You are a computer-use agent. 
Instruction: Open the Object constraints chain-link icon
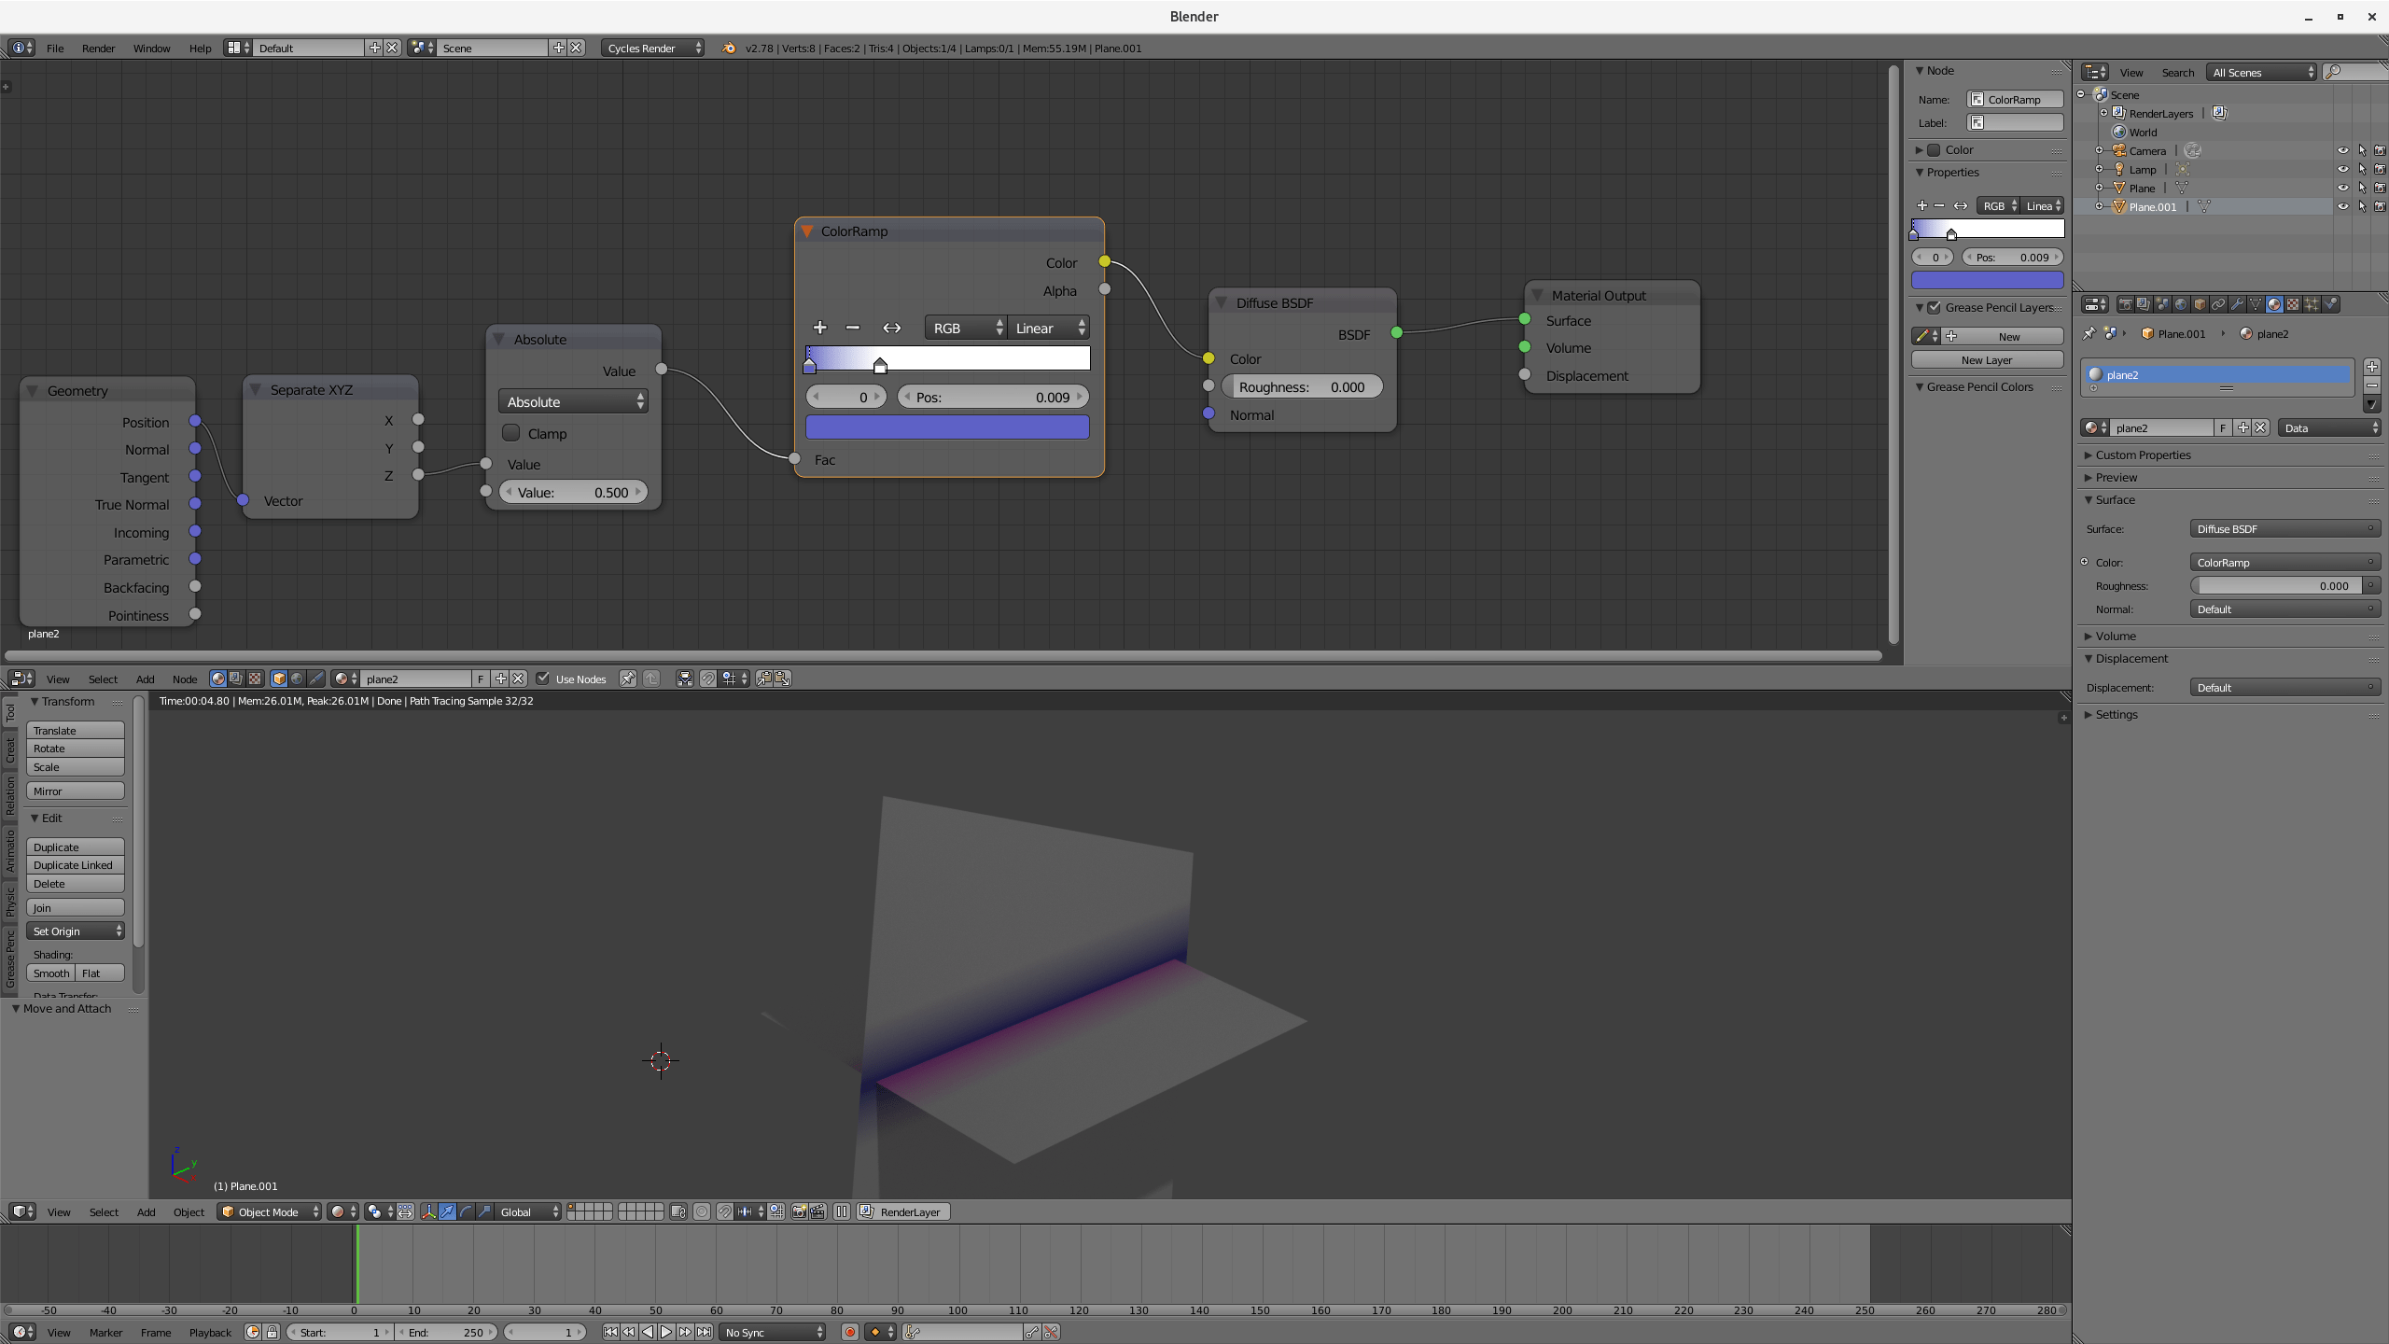(x=2219, y=303)
